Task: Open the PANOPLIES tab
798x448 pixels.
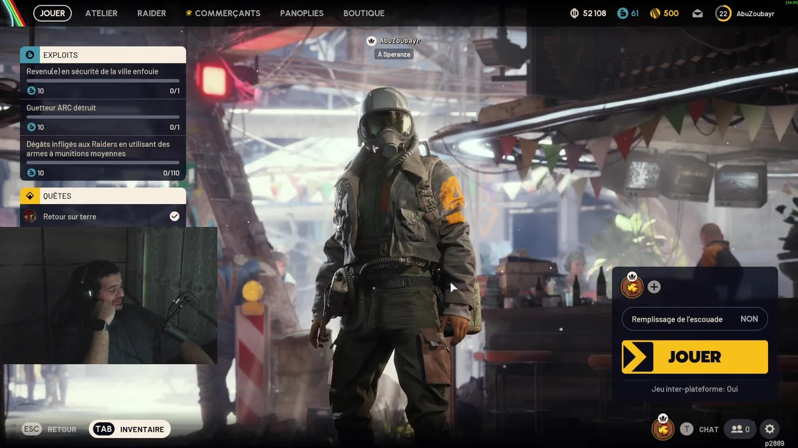Action: tap(302, 13)
